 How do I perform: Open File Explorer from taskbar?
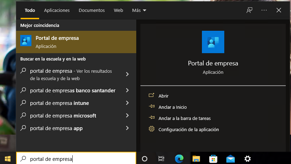[196, 159]
